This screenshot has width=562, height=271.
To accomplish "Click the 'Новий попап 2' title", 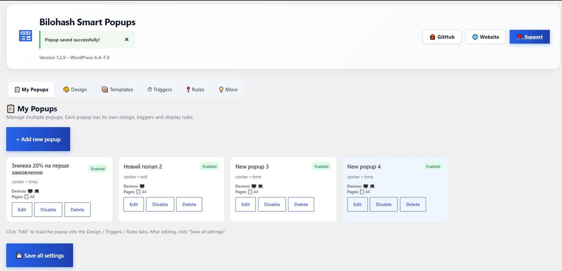I will [143, 167].
